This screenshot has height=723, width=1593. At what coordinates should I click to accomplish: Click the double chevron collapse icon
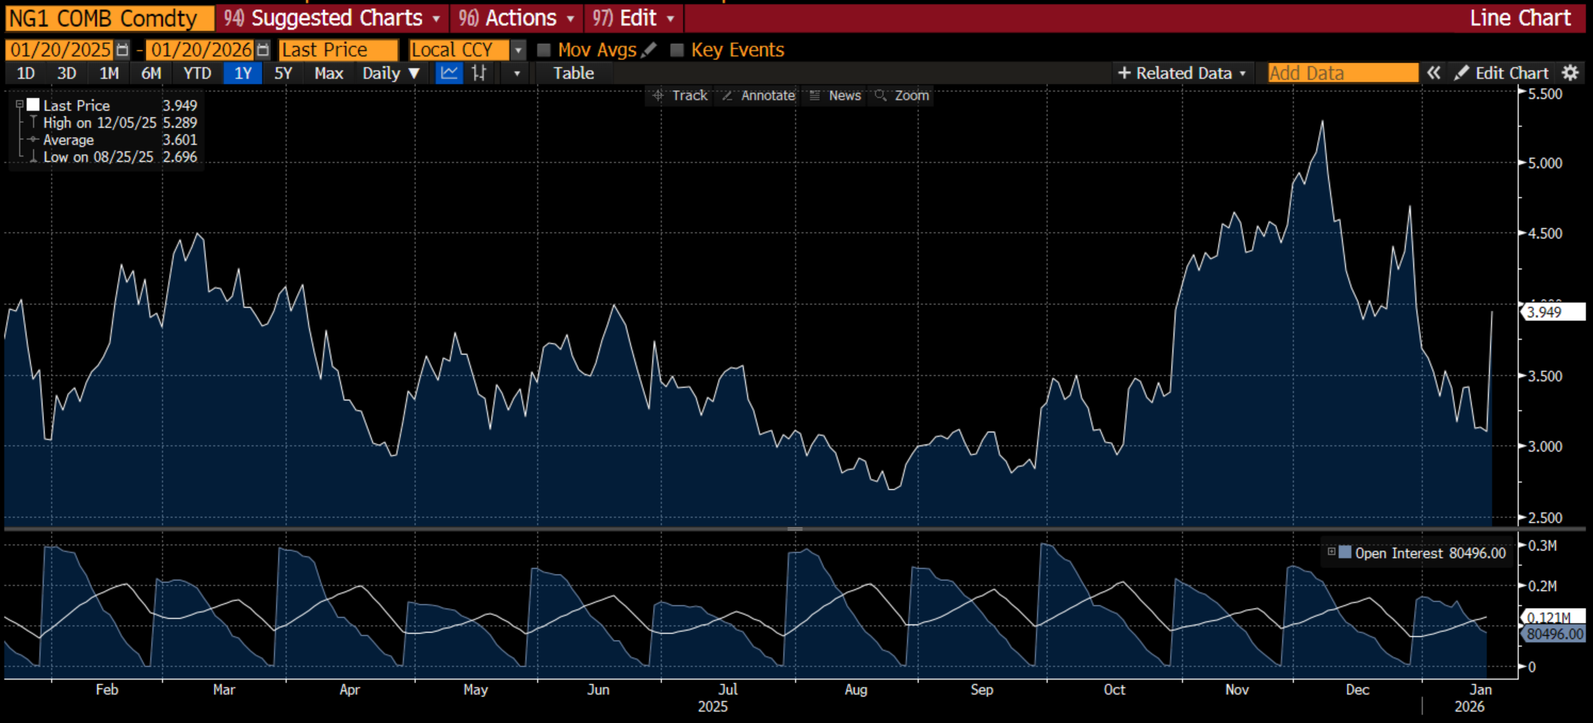(1434, 73)
